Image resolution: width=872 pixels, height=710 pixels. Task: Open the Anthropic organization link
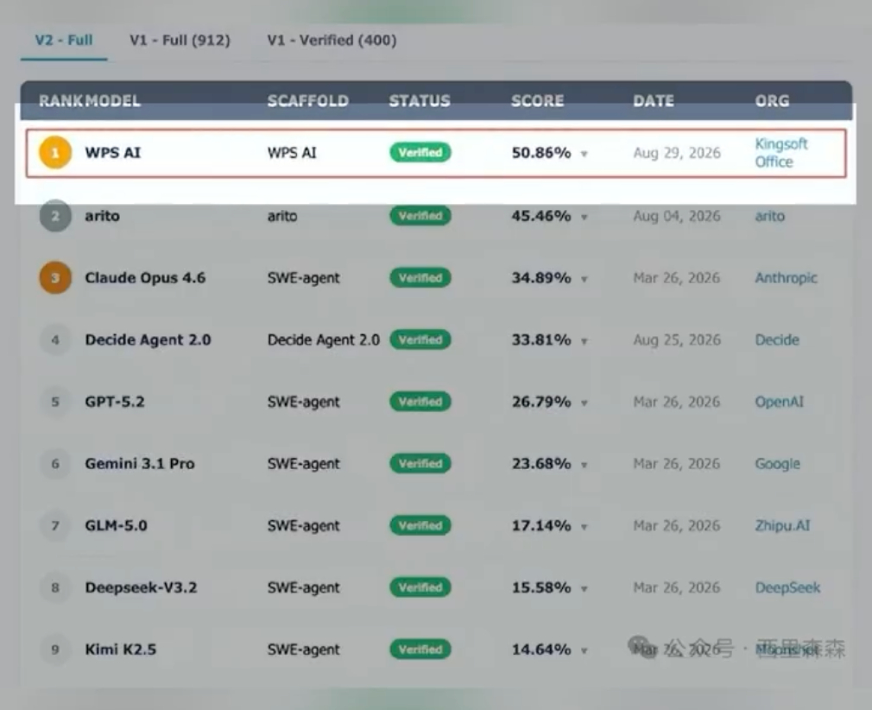(x=786, y=277)
